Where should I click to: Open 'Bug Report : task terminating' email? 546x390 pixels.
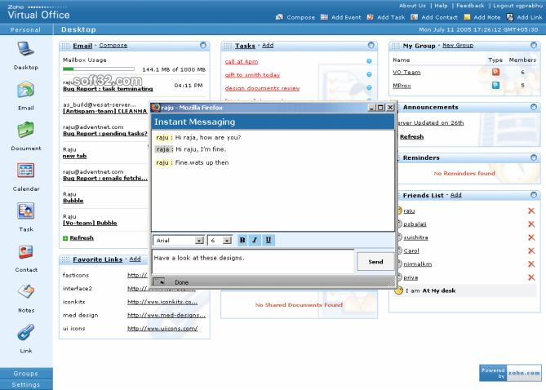pos(108,89)
